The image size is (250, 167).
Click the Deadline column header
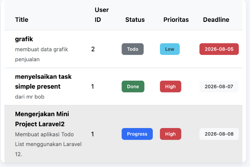216,20
